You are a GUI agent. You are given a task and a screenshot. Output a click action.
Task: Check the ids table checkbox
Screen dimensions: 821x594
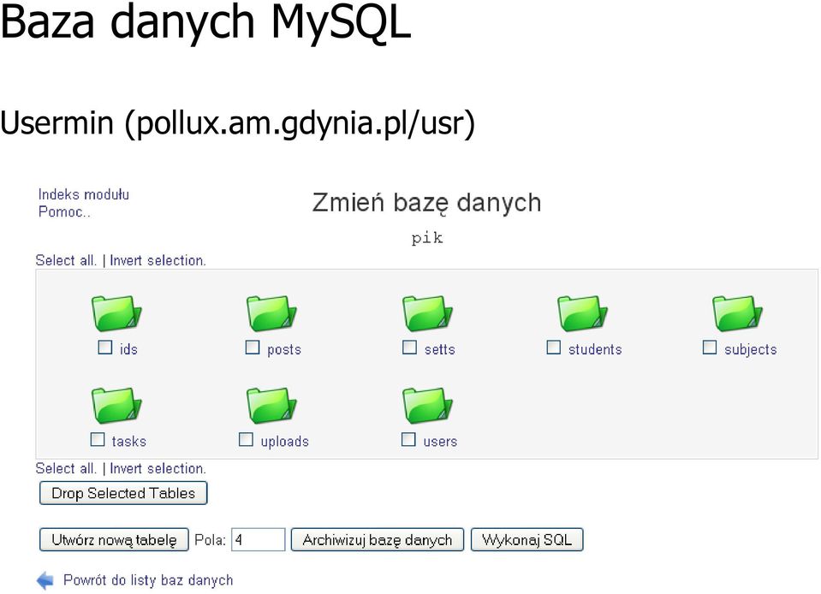pyautogui.click(x=105, y=347)
